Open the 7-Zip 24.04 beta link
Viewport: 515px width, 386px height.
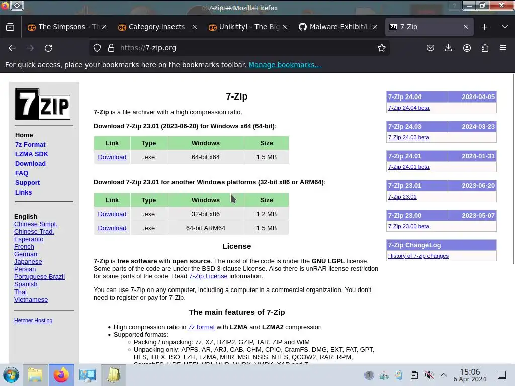click(408, 108)
